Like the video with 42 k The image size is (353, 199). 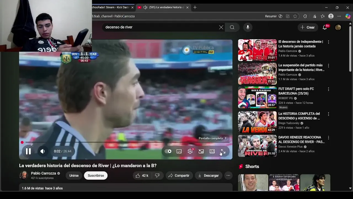tap(142, 176)
